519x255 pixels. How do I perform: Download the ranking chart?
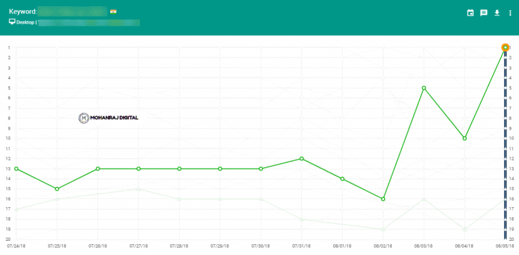point(497,13)
